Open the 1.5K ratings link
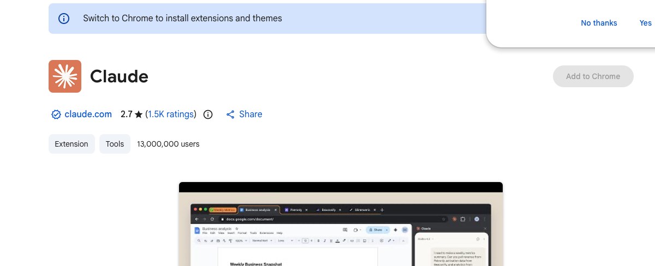This screenshot has height=266, width=655. [170, 114]
